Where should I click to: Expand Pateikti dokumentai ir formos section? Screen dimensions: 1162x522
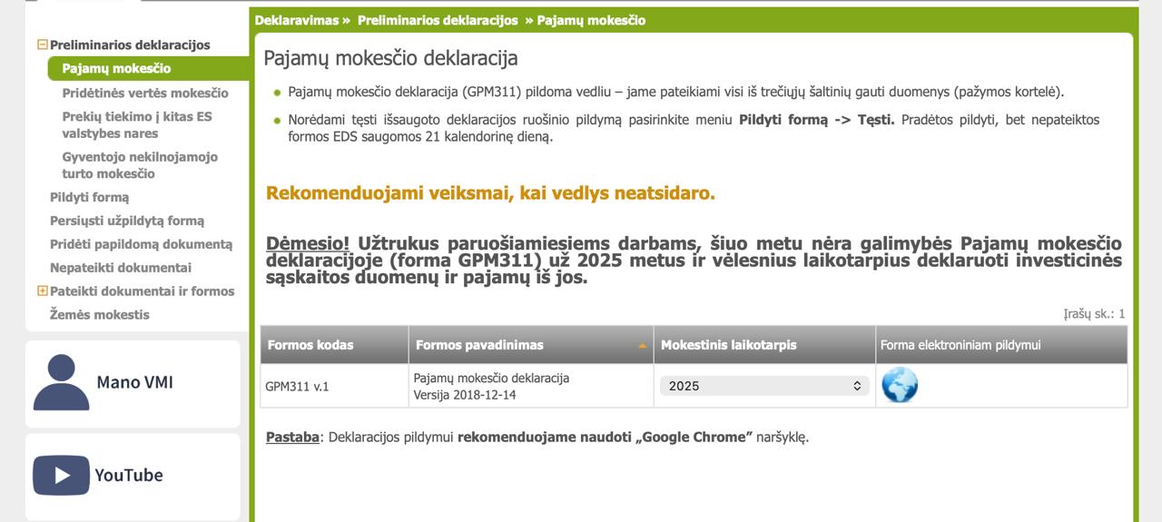pyautogui.click(x=42, y=291)
